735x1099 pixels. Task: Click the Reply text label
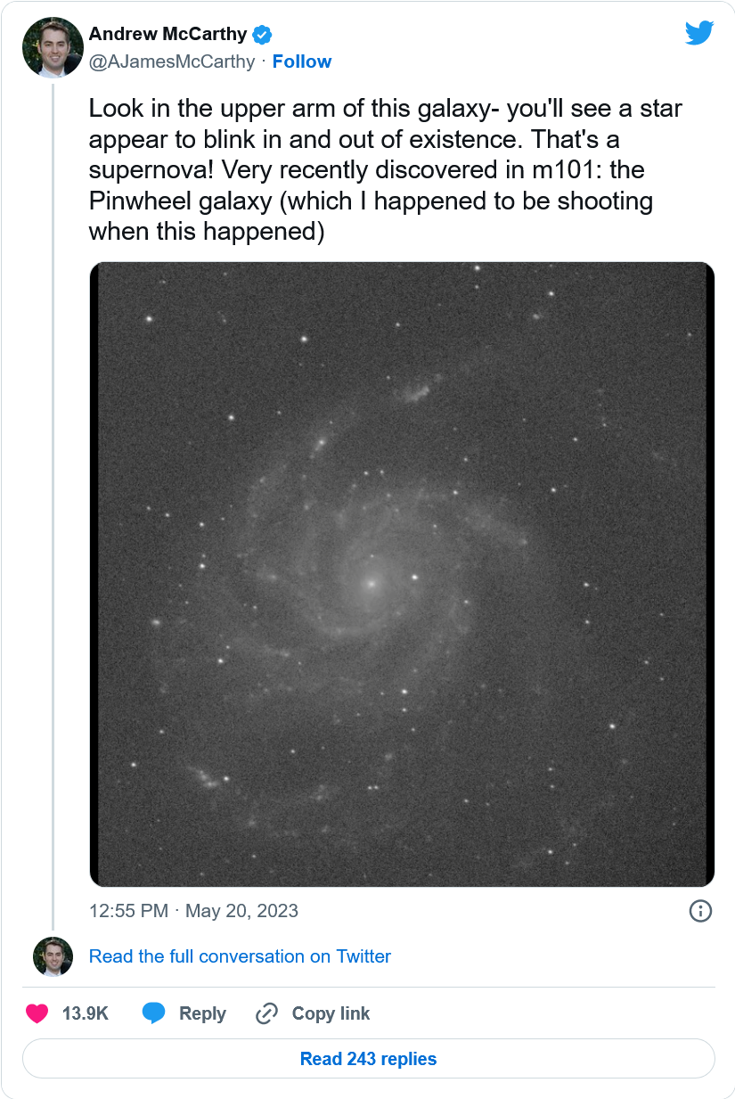[202, 1013]
